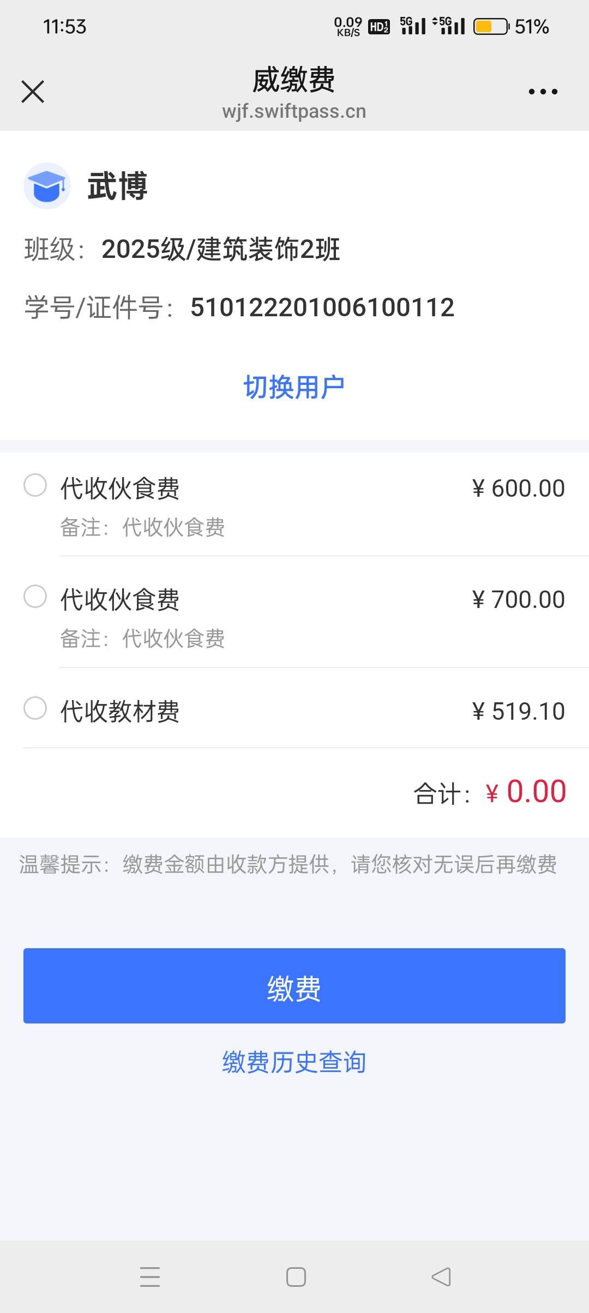
Task: Open the 缴费历史查询 link
Action: pos(294,1062)
